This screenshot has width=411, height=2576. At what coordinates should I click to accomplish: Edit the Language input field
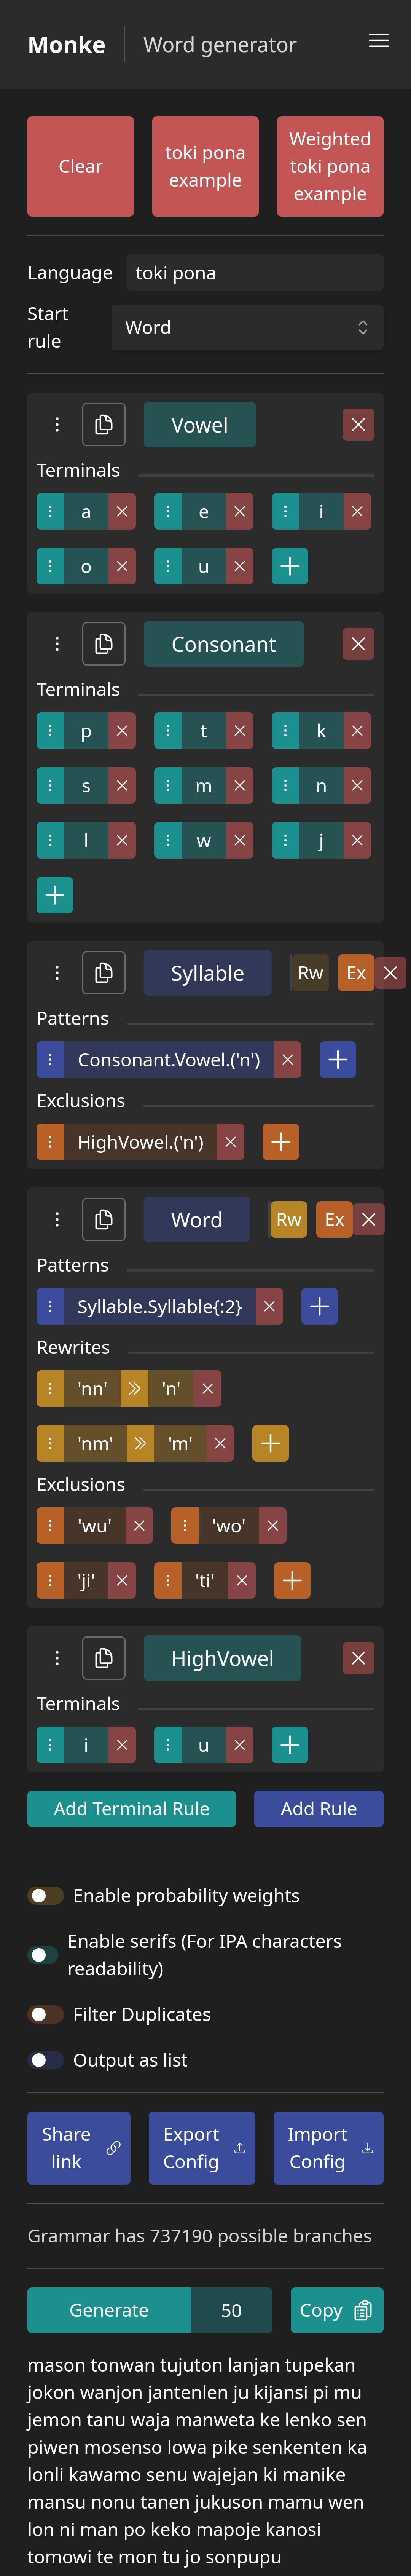(x=255, y=273)
